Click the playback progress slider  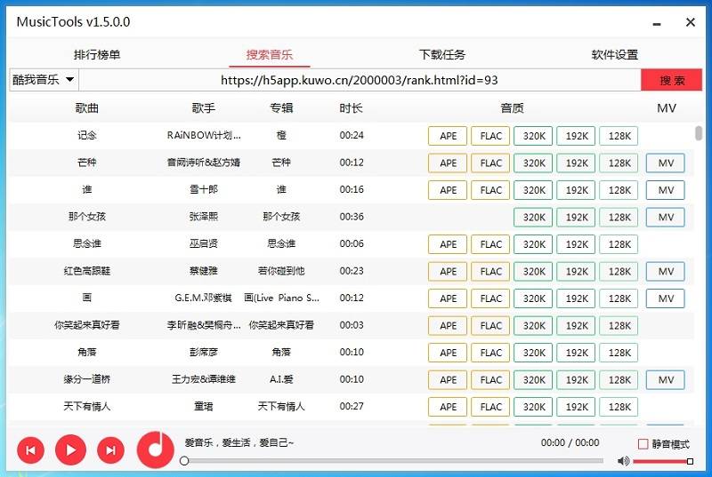[x=392, y=461]
